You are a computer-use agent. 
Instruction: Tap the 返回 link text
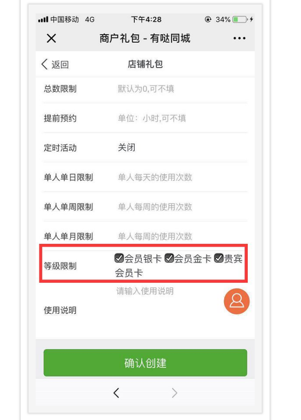point(60,64)
